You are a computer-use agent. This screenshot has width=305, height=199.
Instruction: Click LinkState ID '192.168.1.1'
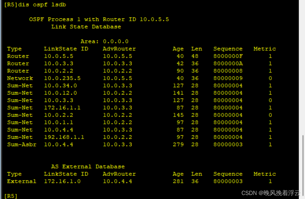point(64,137)
